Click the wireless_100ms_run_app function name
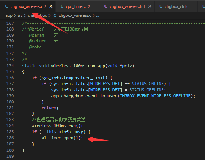The height and width of the screenshot is (160, 205). [x=78, y=66]
